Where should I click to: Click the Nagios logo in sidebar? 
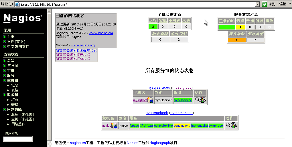pos(23,18)
